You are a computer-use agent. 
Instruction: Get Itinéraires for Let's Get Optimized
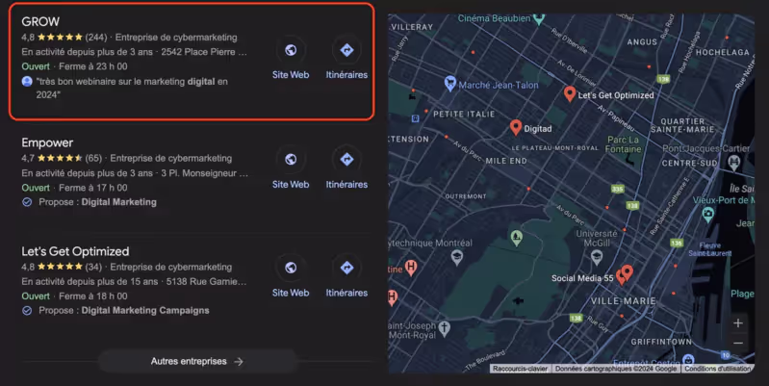pos(346,268)
